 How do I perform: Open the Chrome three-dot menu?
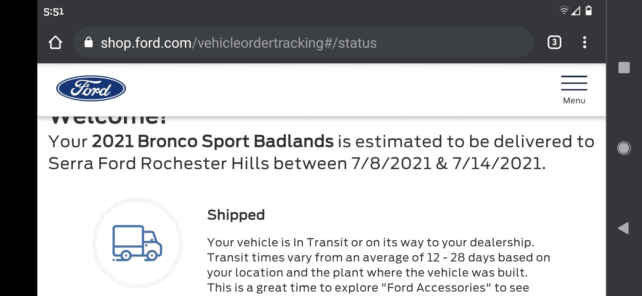point(585,43)
